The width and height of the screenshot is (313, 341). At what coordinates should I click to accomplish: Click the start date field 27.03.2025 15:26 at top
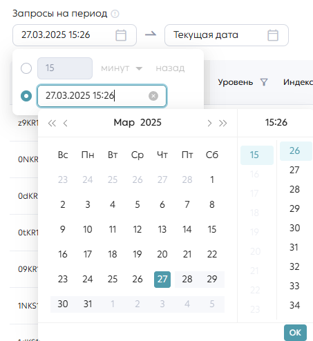tap(75, 35)
